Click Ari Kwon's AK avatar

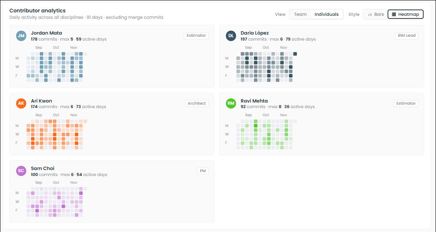click(21, 103)
